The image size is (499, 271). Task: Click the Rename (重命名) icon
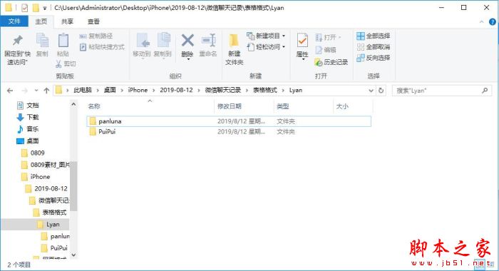(x=208, y=41)
